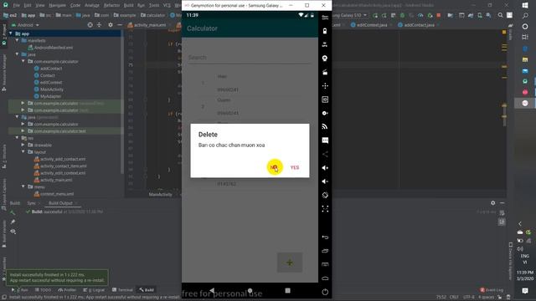
Task: Click the Project panel settings gear
Action: (111, 25)
